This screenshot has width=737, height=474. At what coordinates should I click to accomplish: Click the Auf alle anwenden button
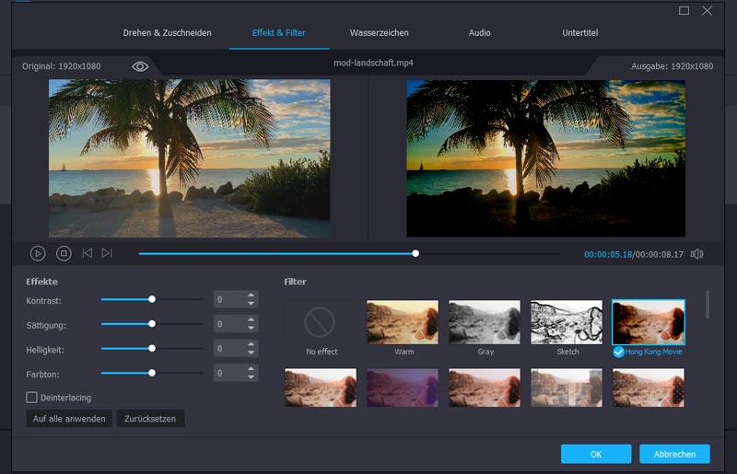tap(69, 419)
